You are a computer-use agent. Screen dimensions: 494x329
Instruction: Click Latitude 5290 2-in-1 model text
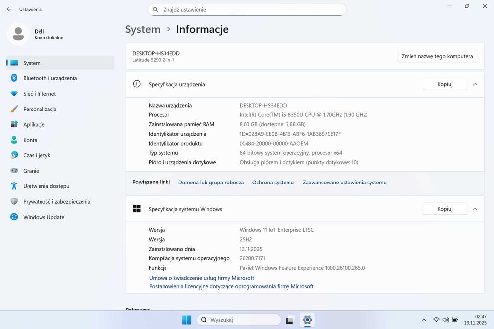153,60
